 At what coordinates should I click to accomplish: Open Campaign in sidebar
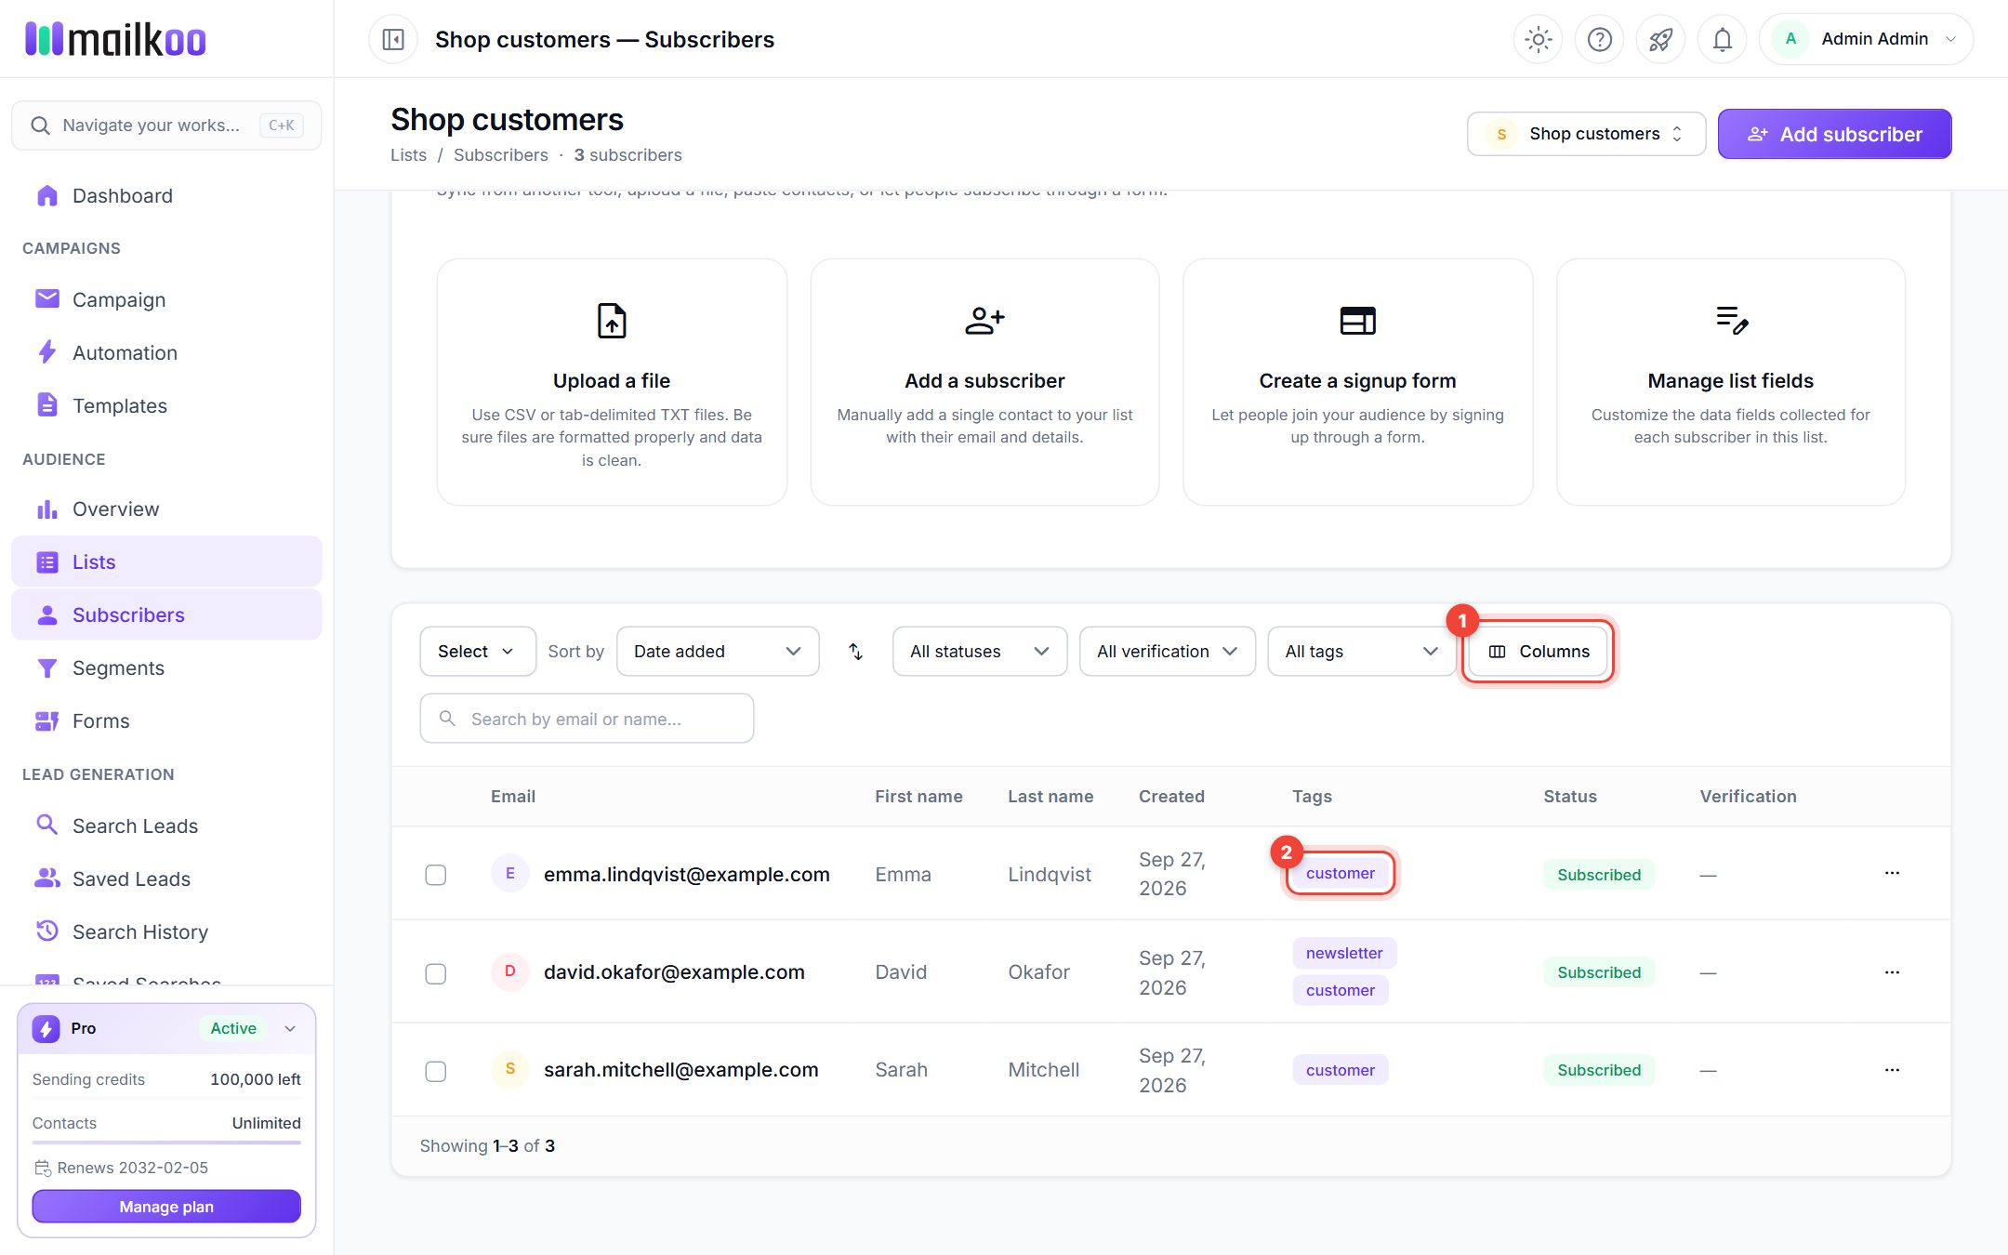[x=166, y=299]
